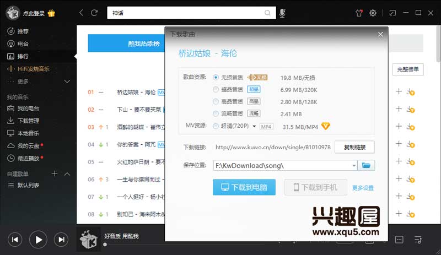Open the skin (shirt) icon
The width and height of the screenshot is (441, 255).
click(x=359, y=13)
